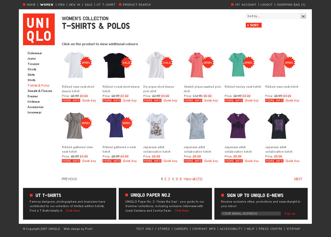This screenshot has height=237, width=331.
Task: Select Sweats & Fleeces in sidebar
Action: click(x=40, y=91)
